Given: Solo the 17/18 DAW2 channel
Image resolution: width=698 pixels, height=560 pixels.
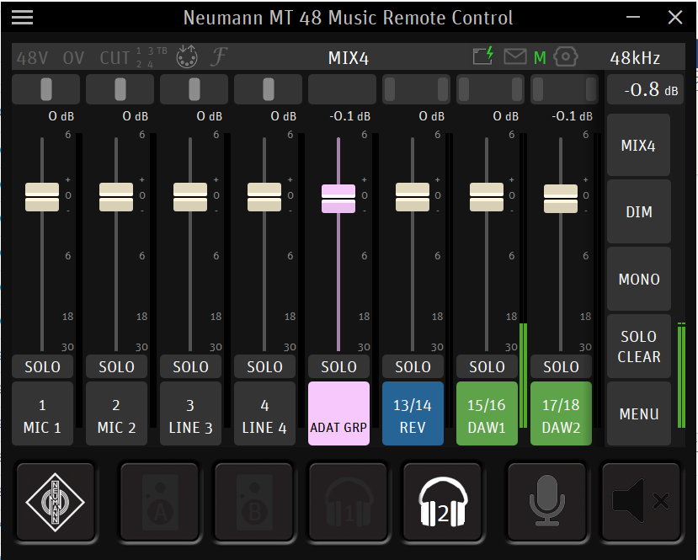Looking at the screenshot, I should click(x=562, y=367).
